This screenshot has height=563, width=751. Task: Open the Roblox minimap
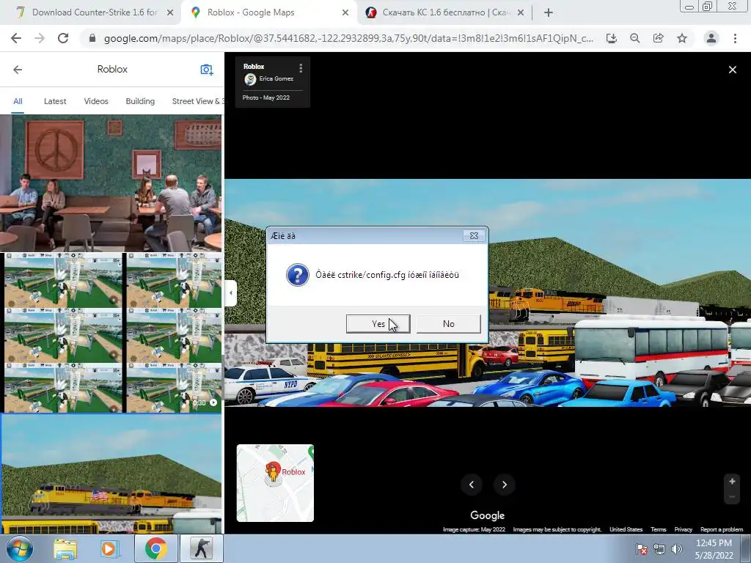(275, 483)
